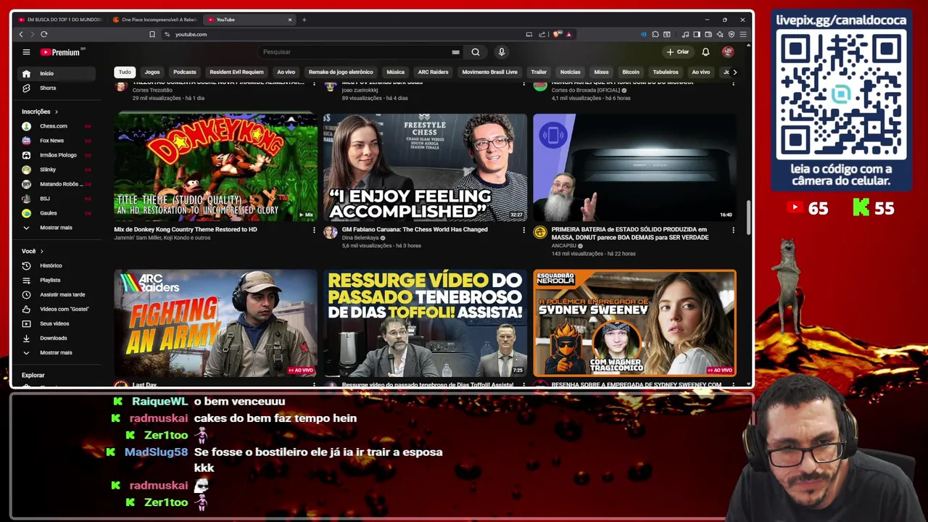The width and height of the screenshot is (928, 522).
Task: Go to Início in the sidebar
Action: pos(57,73)
